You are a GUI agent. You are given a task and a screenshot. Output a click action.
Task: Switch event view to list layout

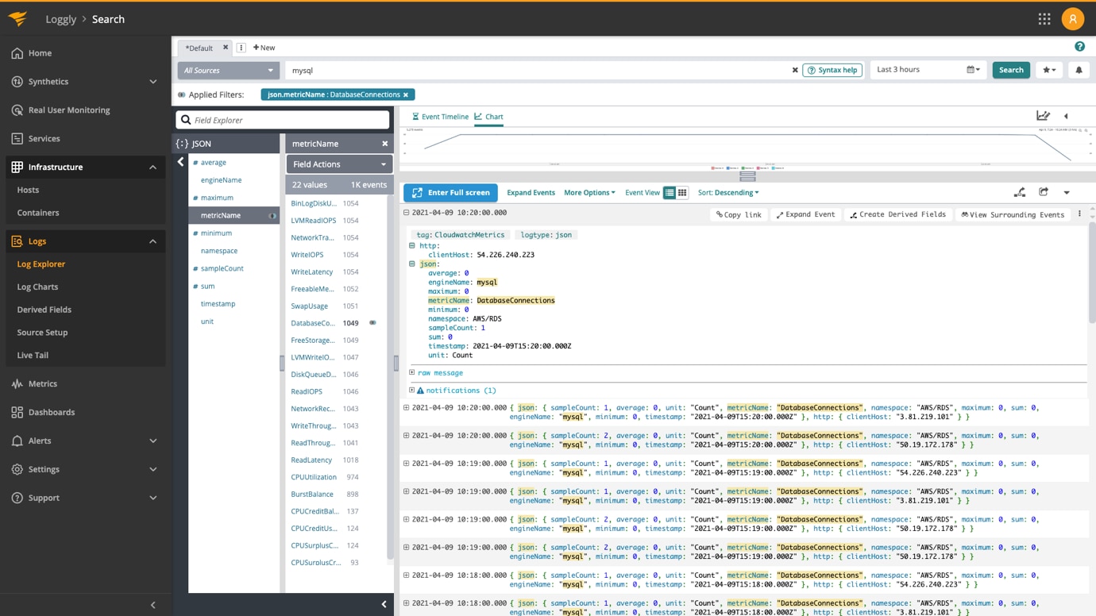point(670,193)
